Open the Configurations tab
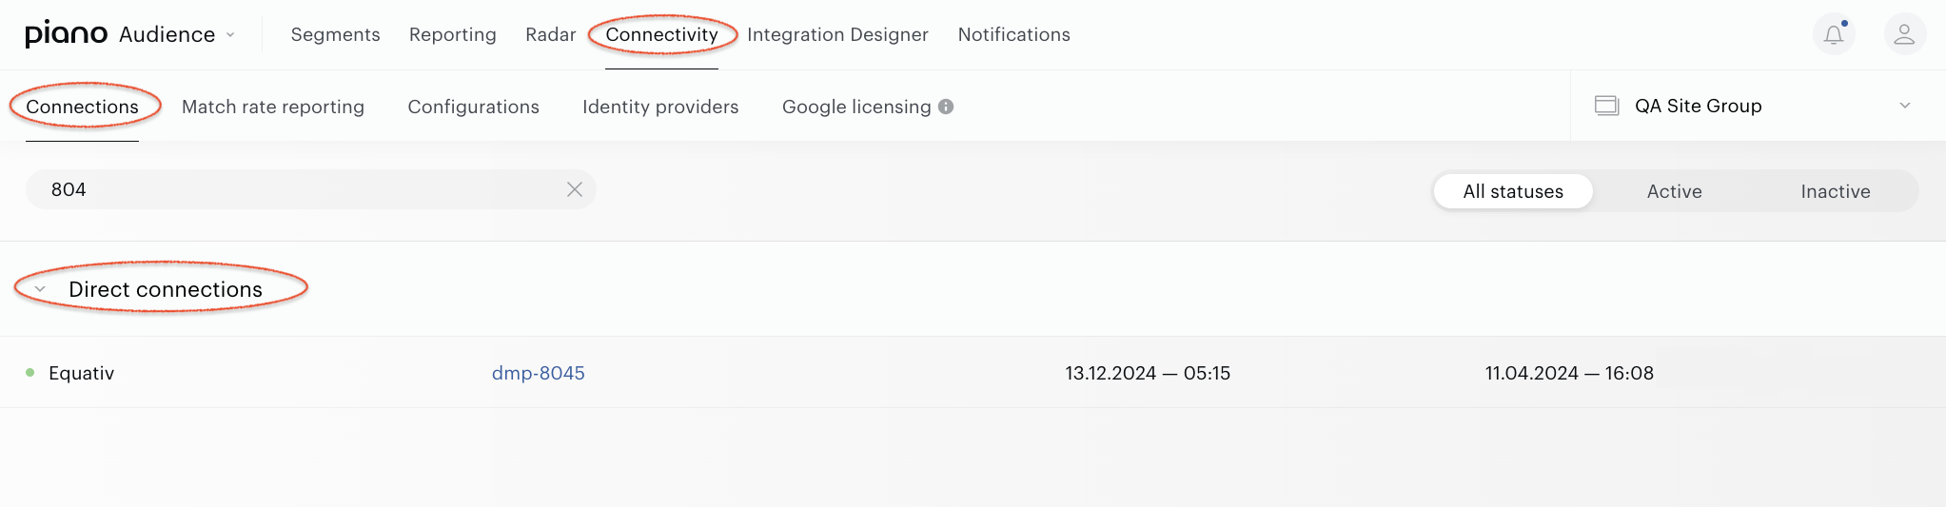Viewport: 1946px width, 507px height. click(x=473, y=107)
